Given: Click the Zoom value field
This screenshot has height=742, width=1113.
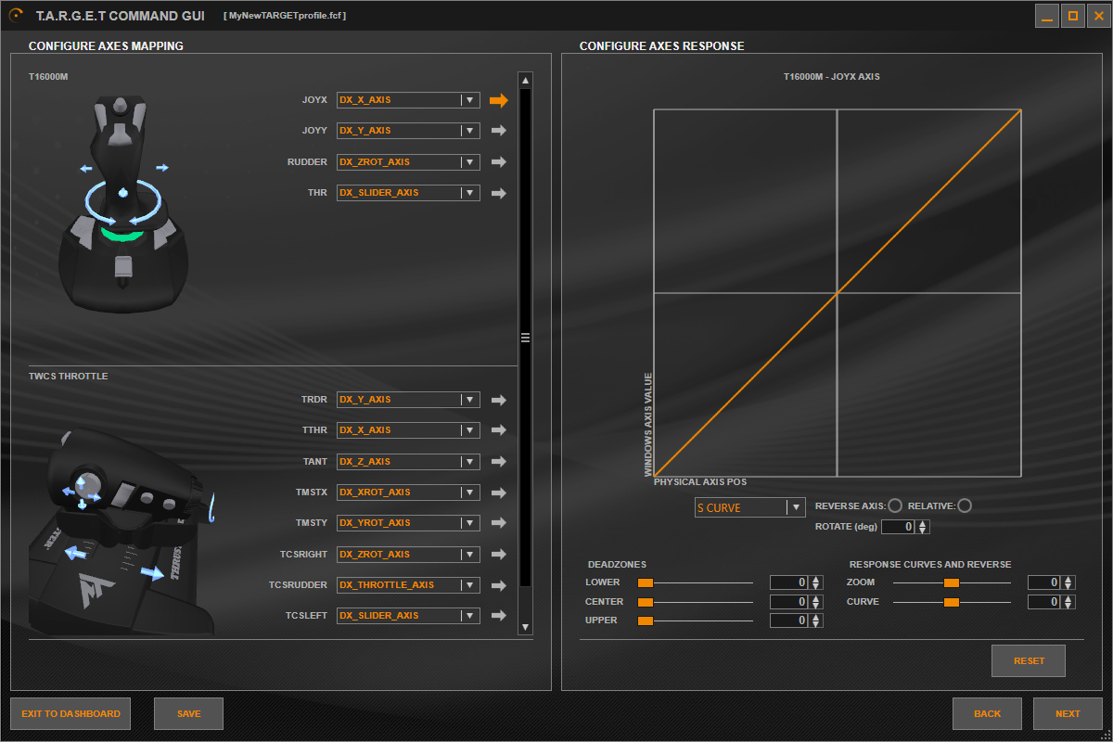Looking at the screenshot, I should 1044,582.
